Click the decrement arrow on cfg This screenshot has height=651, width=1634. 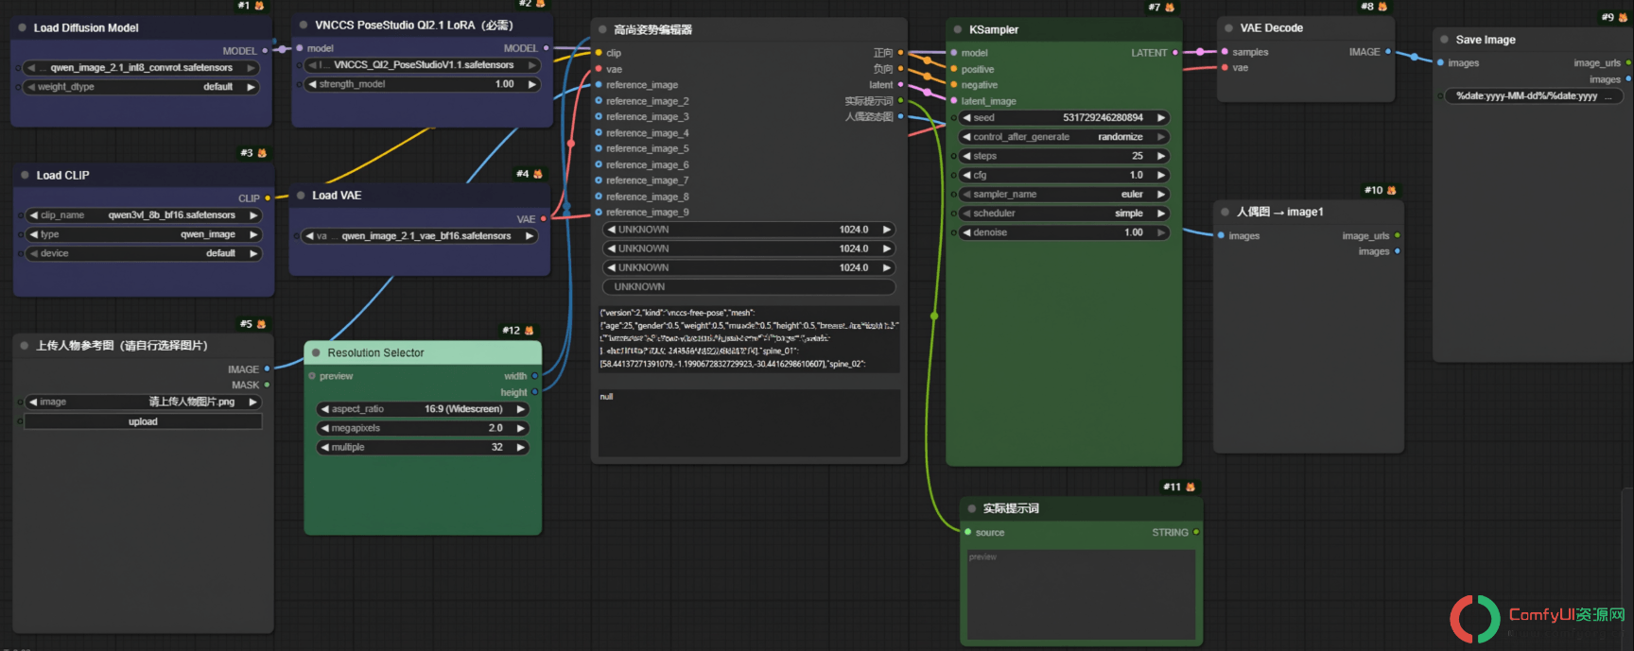coord(966,175)
